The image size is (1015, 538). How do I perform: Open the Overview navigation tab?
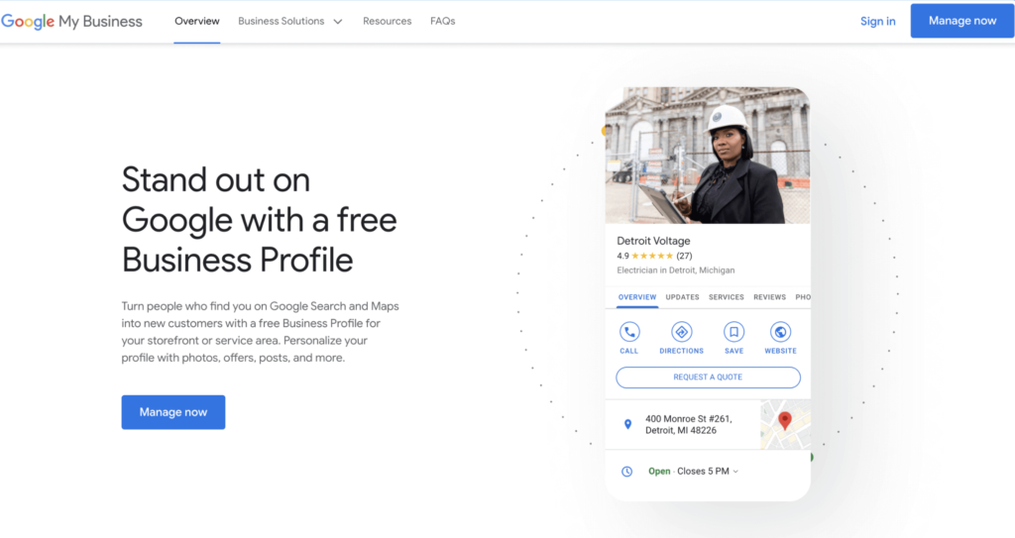coord(197,22)
